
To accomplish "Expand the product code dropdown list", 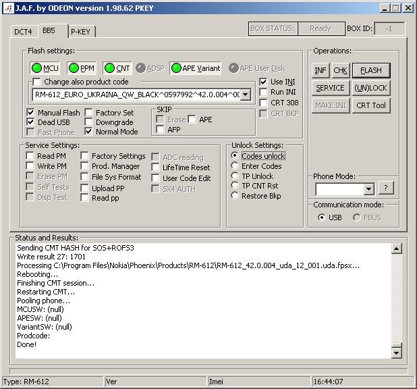I will [246, 95].
